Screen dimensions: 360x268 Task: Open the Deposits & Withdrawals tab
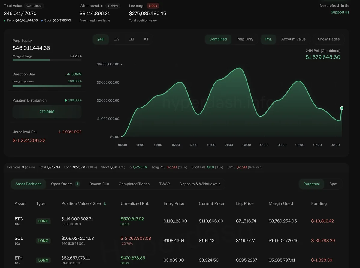(200, 184)
